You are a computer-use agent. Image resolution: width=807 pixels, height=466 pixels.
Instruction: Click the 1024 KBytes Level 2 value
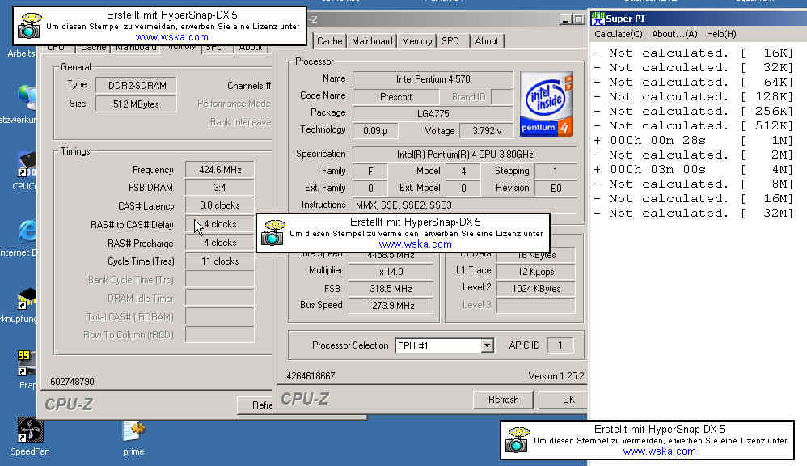[x=536, y=289]
